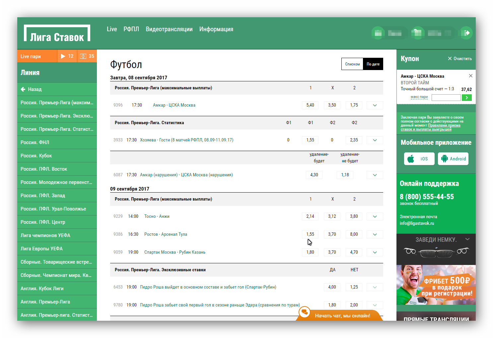Open РФПЛ menu item
Image resolution: width=493 pixels, height=338 pixels.
[x=131, y=29]
